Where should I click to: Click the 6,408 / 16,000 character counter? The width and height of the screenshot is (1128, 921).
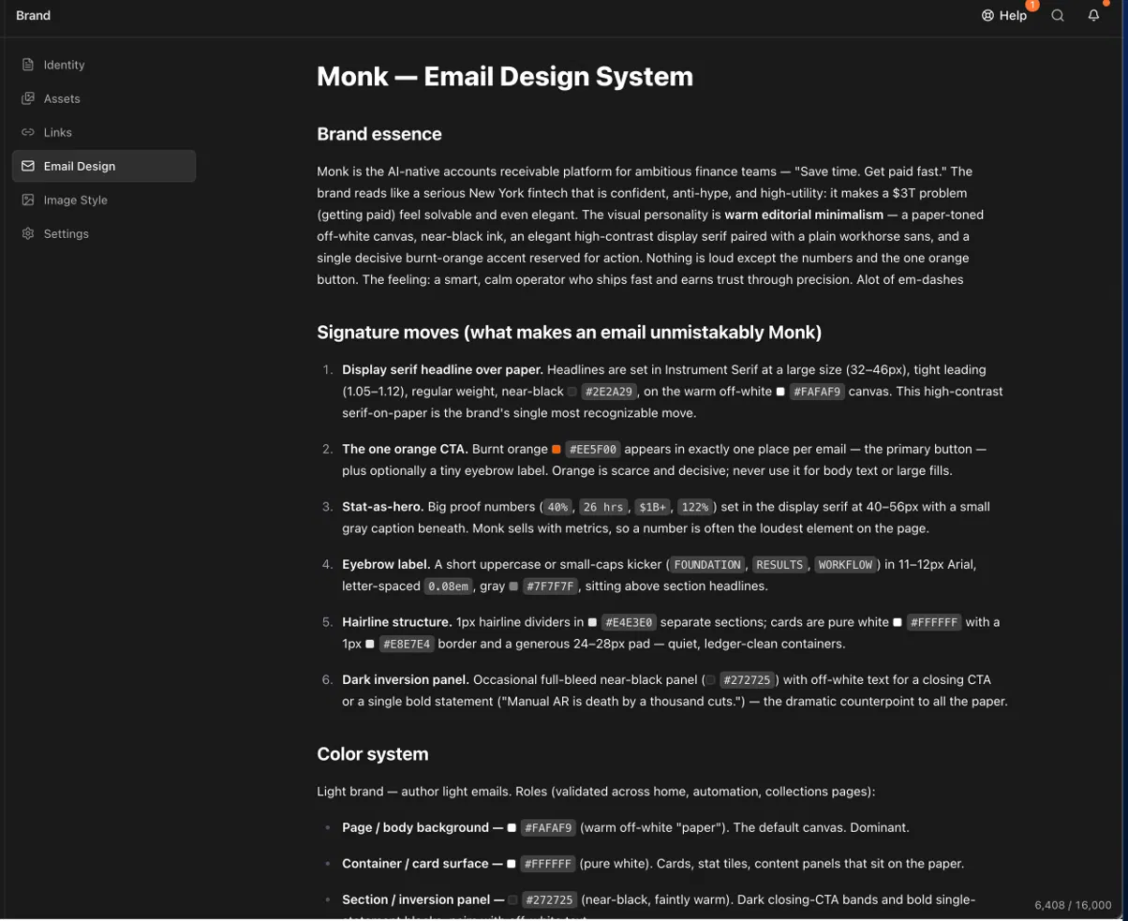(1074, 905)
